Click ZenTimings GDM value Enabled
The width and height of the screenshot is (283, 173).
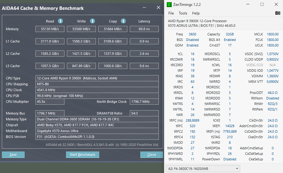coord(192,46)
